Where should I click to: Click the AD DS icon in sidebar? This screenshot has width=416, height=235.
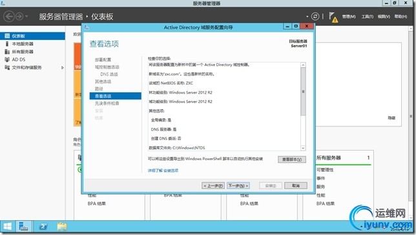(7, 59)
